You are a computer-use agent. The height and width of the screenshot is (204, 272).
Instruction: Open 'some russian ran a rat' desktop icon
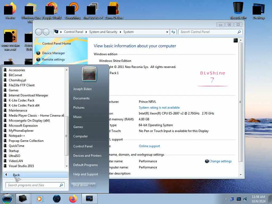point(10,40)
